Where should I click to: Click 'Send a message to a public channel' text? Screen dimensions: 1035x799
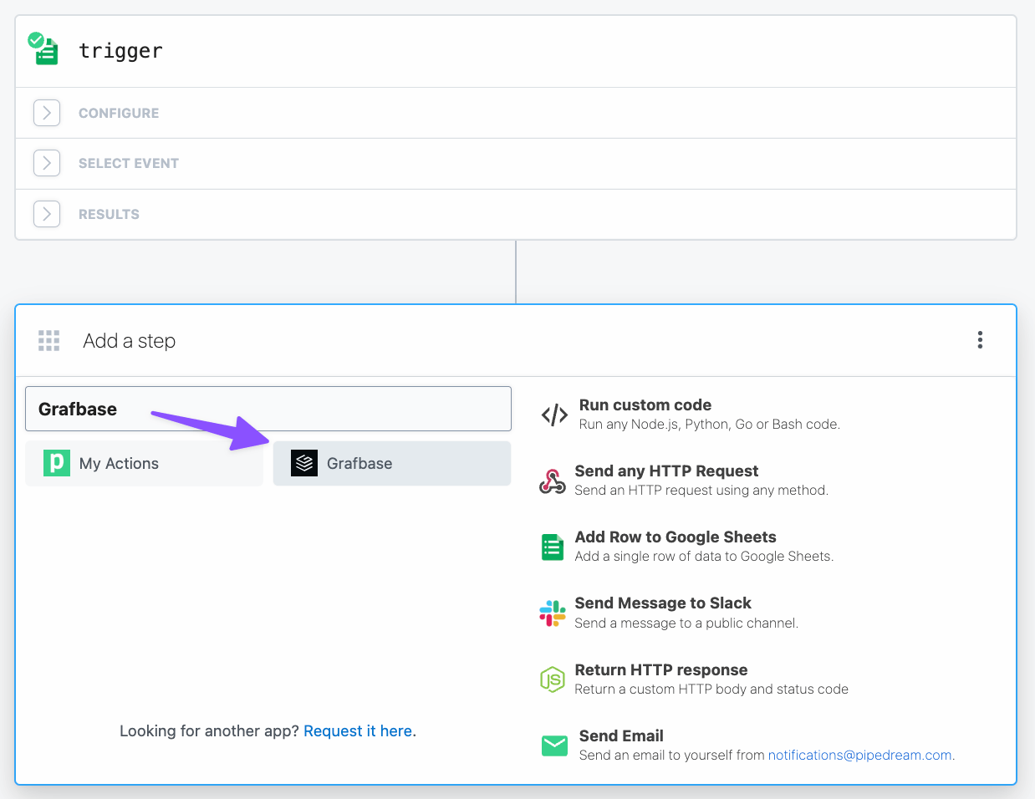(686, 623)
